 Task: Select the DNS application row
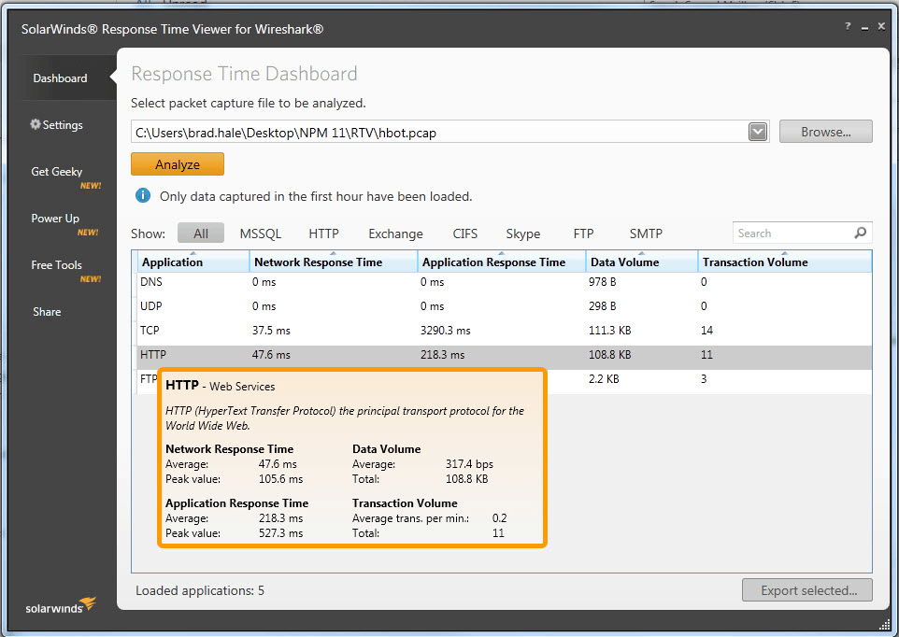click(505, 282)
